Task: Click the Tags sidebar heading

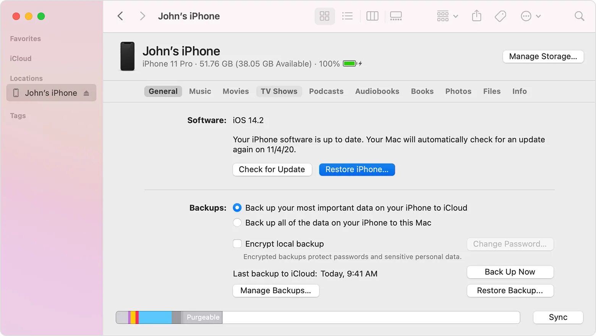Action: pyautogui.click(x=18, y=116)
